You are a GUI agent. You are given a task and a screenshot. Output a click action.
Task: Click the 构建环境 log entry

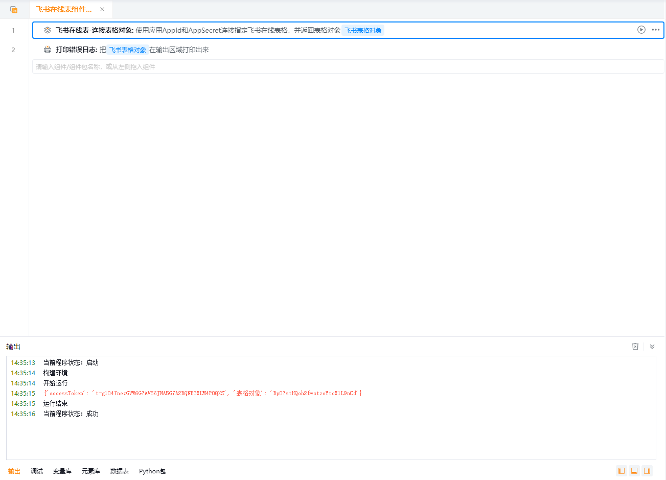click(56, 373)
